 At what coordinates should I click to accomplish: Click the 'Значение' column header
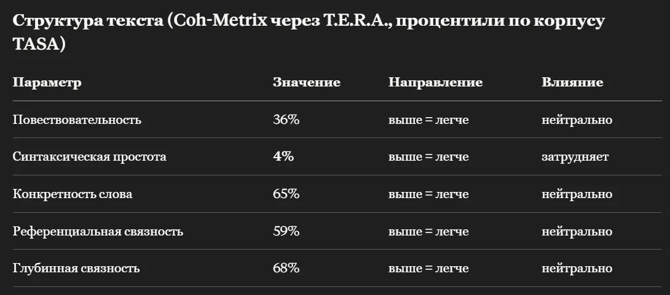coord(307,82)
